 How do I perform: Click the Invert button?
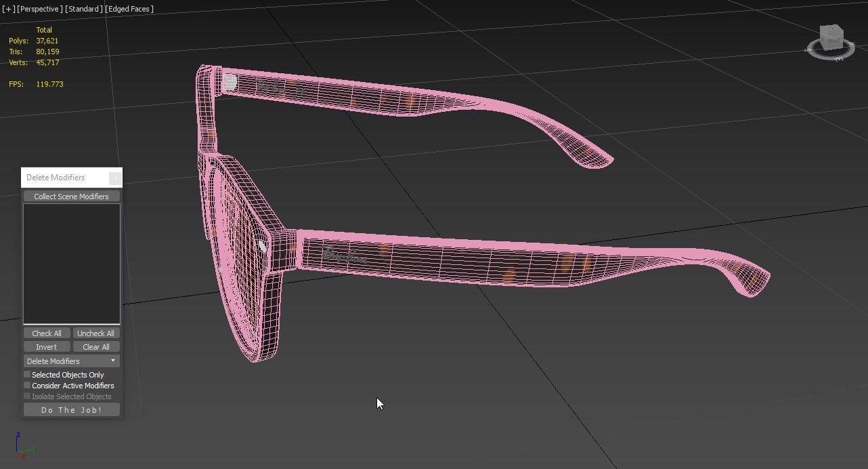pyautogui.click(x=47, y=347)
